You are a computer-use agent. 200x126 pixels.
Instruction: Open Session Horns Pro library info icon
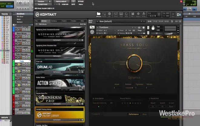[x=80, y=104]
